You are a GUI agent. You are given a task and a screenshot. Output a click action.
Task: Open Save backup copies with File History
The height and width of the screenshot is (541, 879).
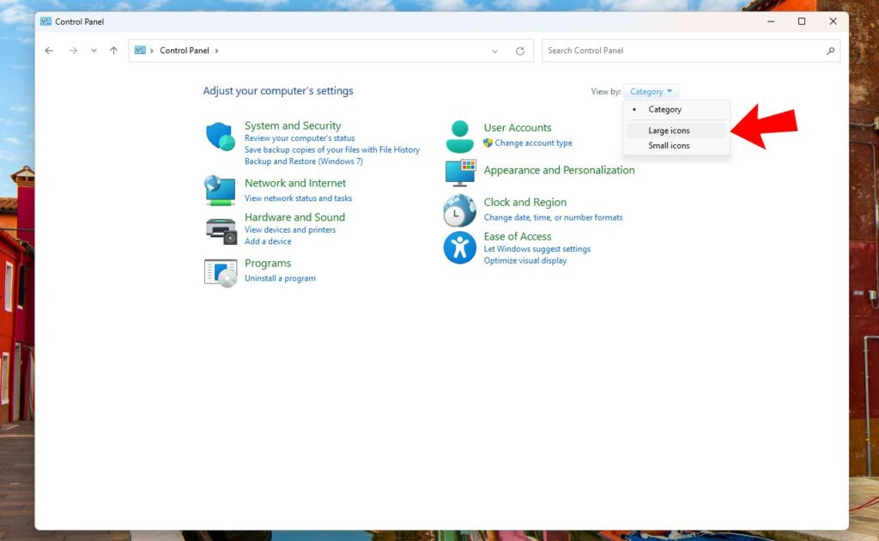click(x=332, y=149)
